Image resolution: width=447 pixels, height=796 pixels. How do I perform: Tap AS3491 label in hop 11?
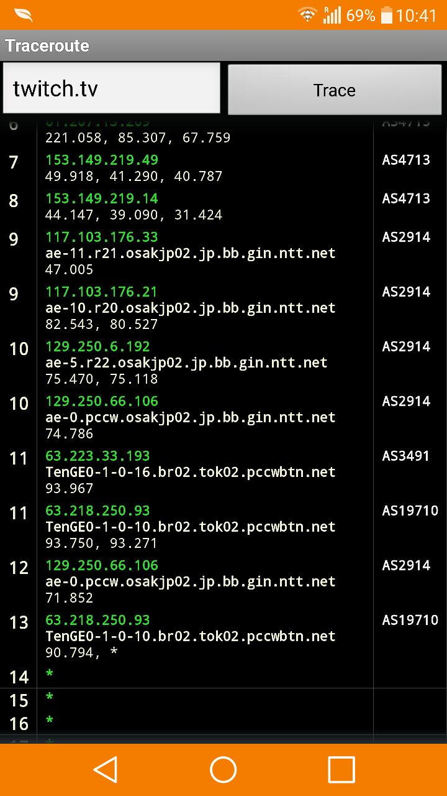tap(406, 456)
